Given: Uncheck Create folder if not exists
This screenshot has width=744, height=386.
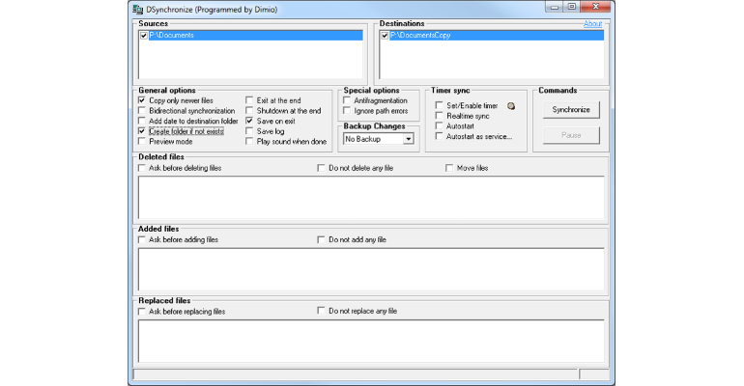Looking at the screenshot, I should point(142,131).
